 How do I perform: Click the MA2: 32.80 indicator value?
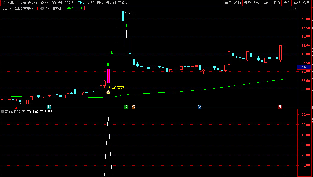pyautogui.click(x=75, y=8)
